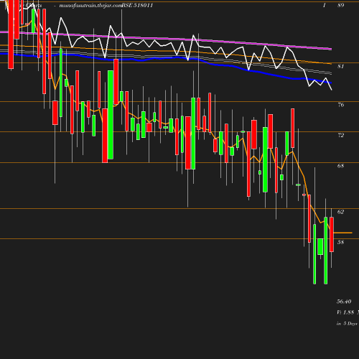Click the 58 price axis label
Viewport: 359px width, 359px height.
tap(340, 242)
